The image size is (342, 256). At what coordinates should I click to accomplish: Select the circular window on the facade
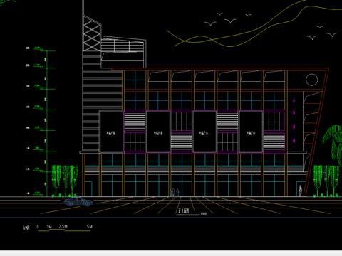coord(312,80)
